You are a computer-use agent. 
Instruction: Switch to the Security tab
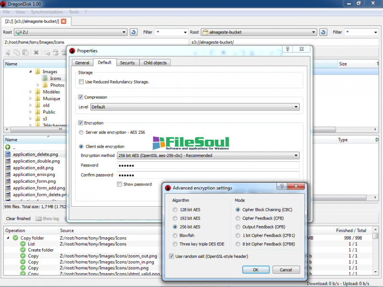pos(127,63)
